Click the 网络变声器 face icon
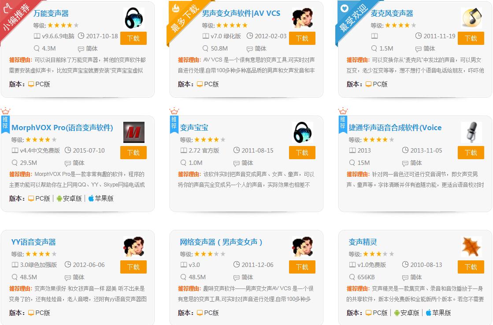 303,247
